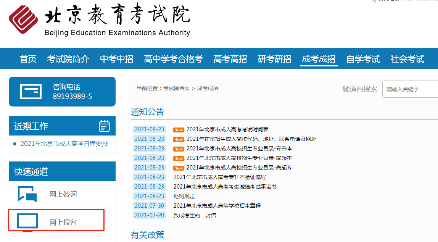Open 2021年北京市成人高考日程安排 link
438x242 pixels.
[x=64, y=144]
